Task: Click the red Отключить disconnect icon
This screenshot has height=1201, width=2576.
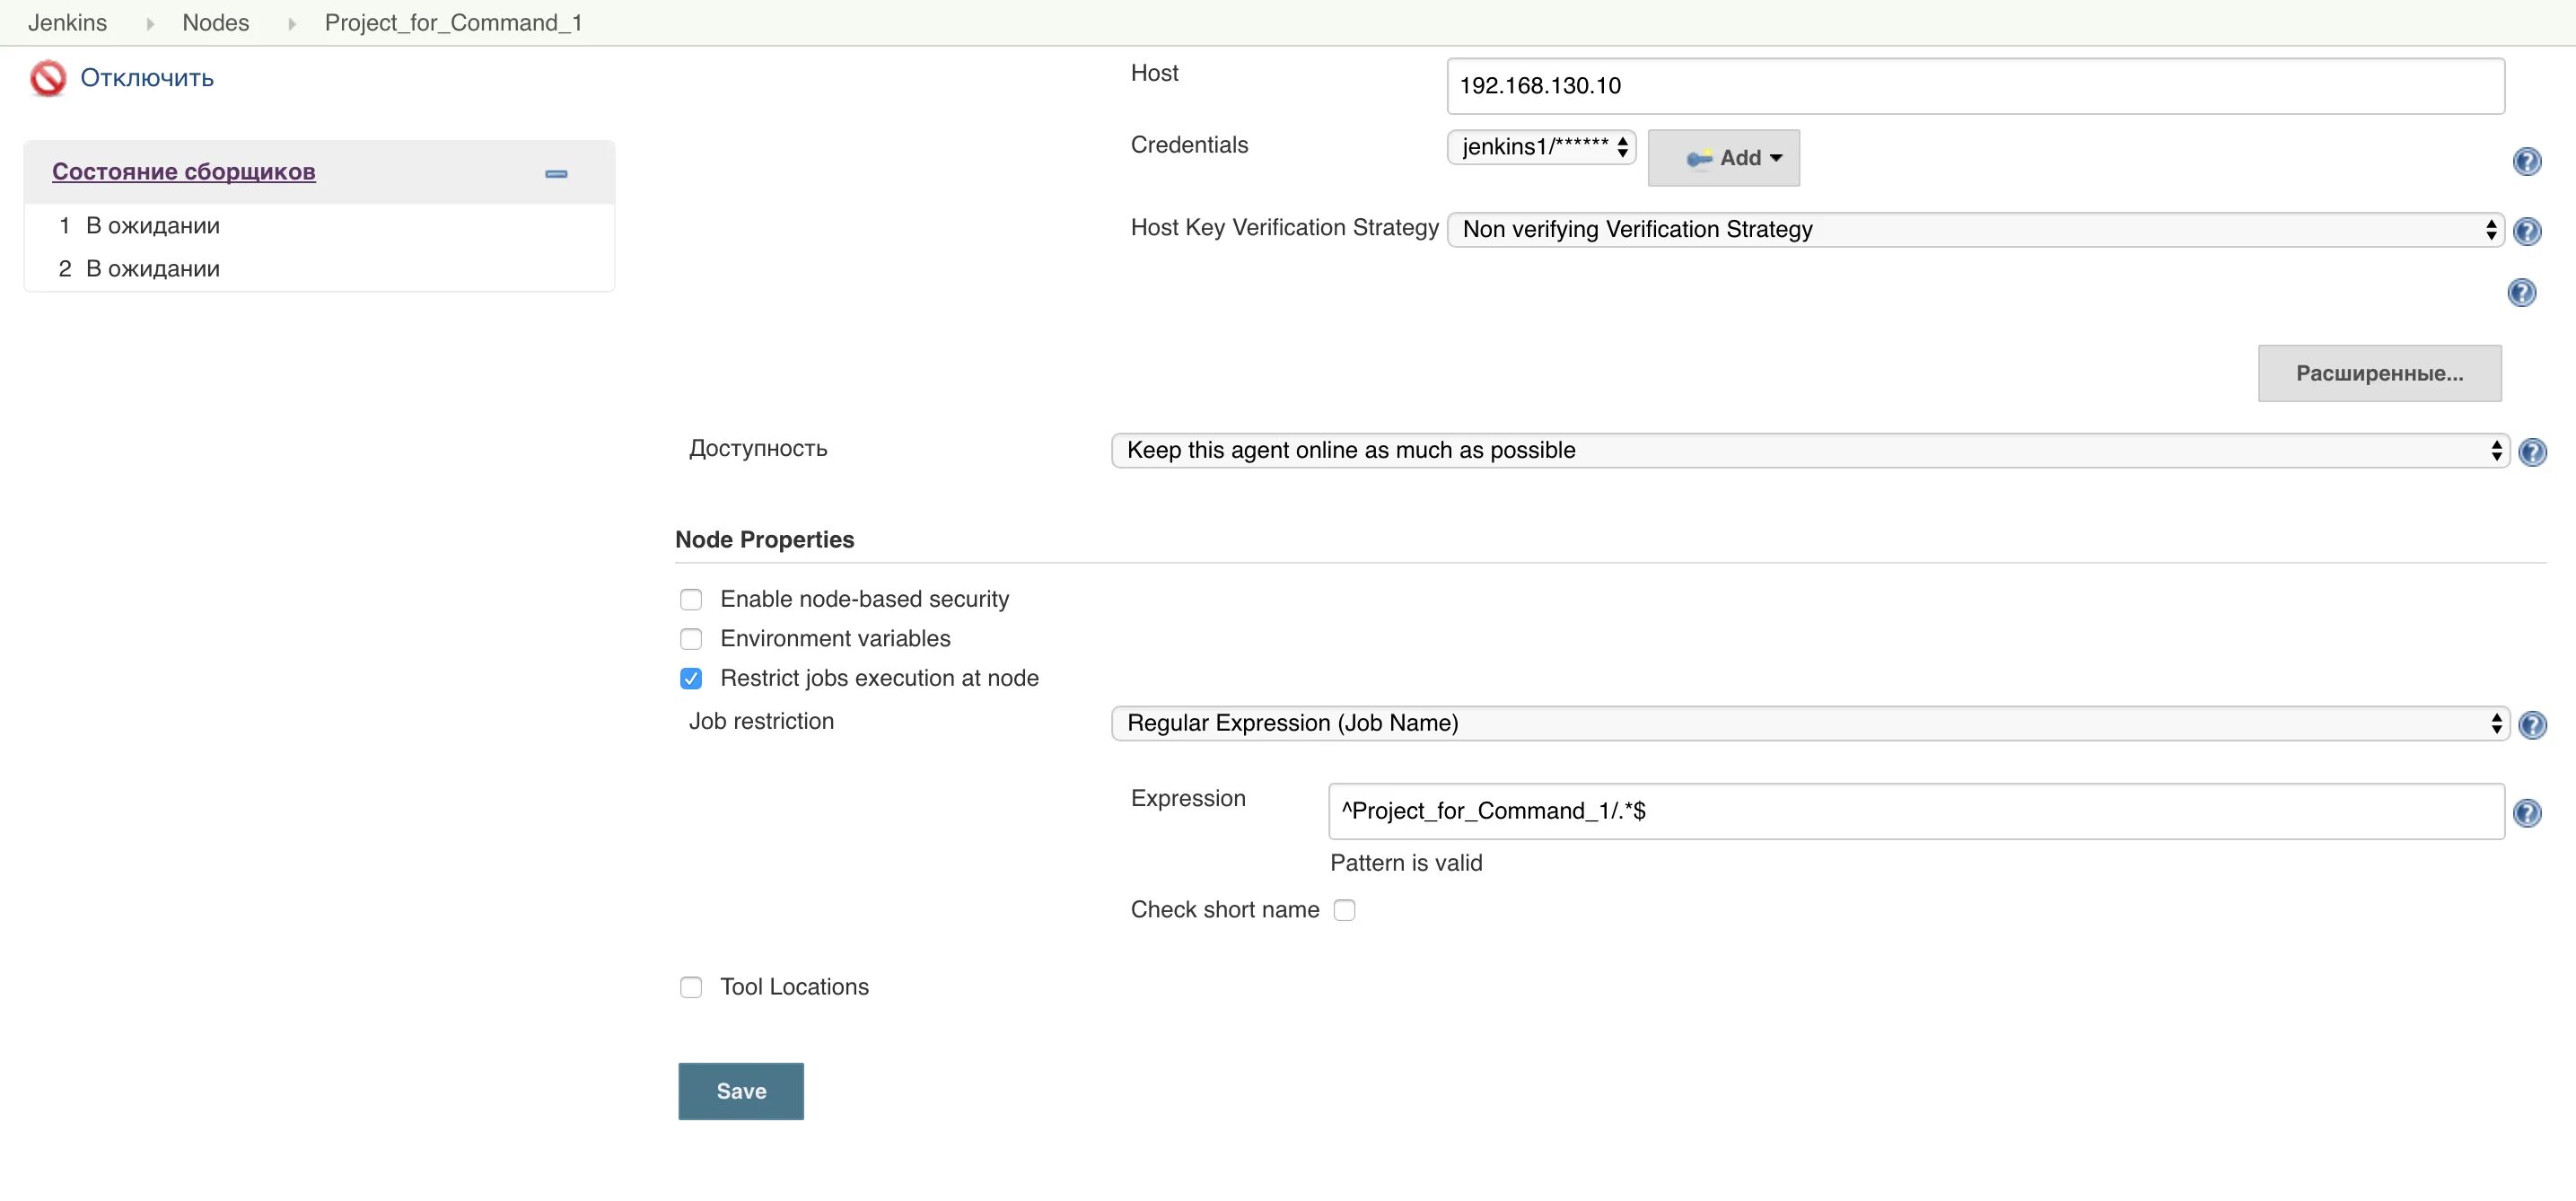Action: click(x=48, y=78)
